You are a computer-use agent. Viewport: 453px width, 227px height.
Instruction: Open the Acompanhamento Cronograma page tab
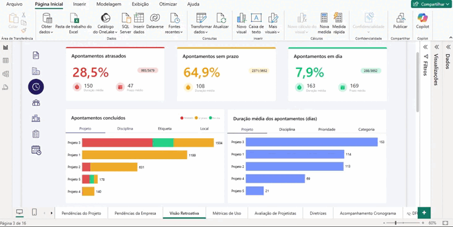click(x=368, y=213)
